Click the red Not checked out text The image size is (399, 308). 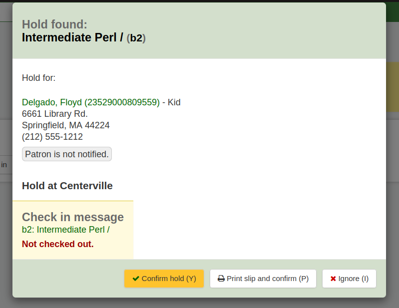[x=58, y=244]
